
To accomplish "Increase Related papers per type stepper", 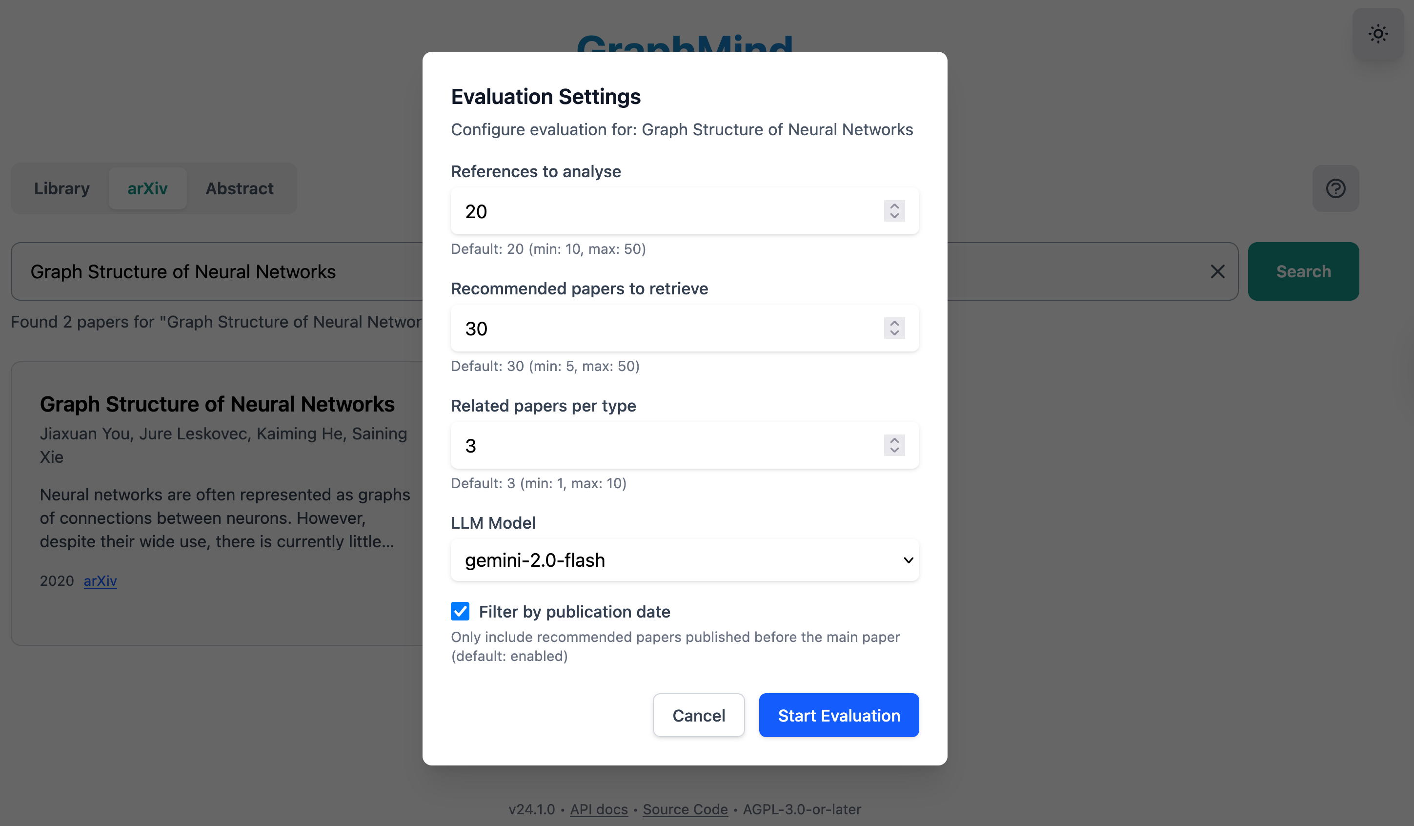I will pyautogui.click(x=894, y=440).
